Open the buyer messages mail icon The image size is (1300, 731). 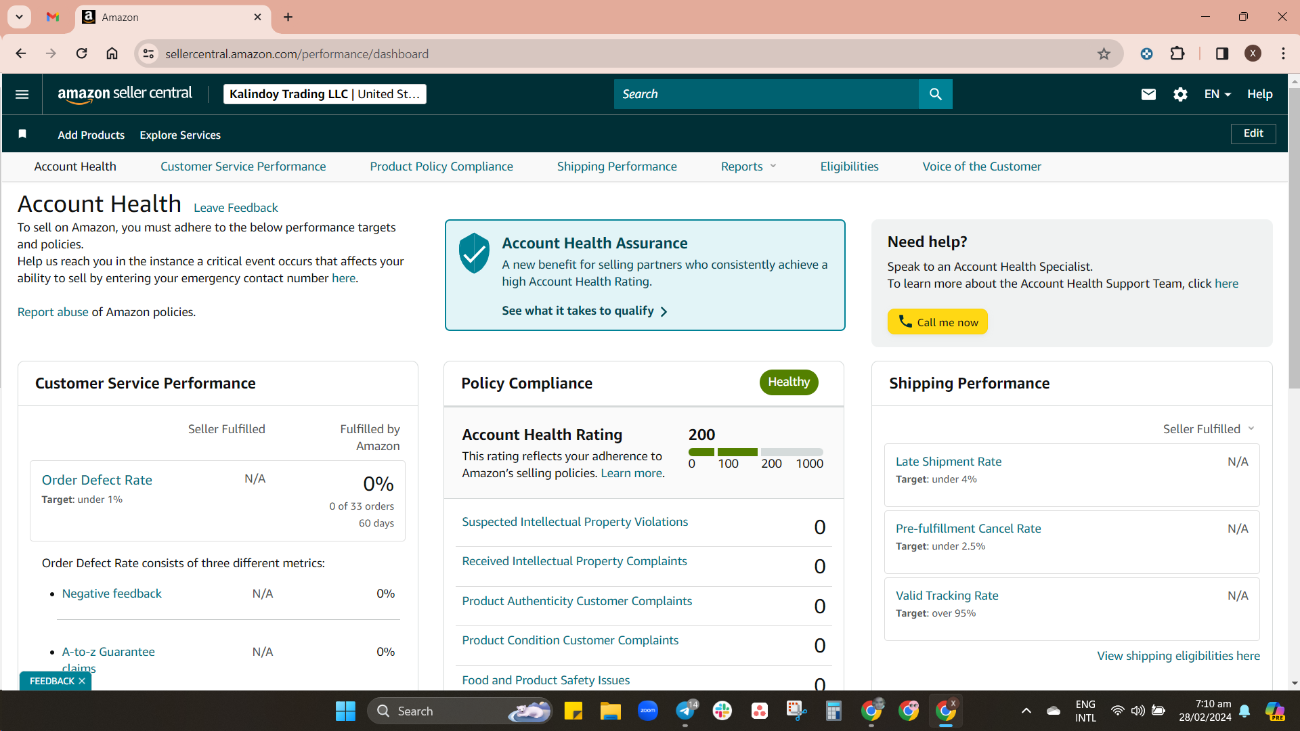tap(1148, 94)
